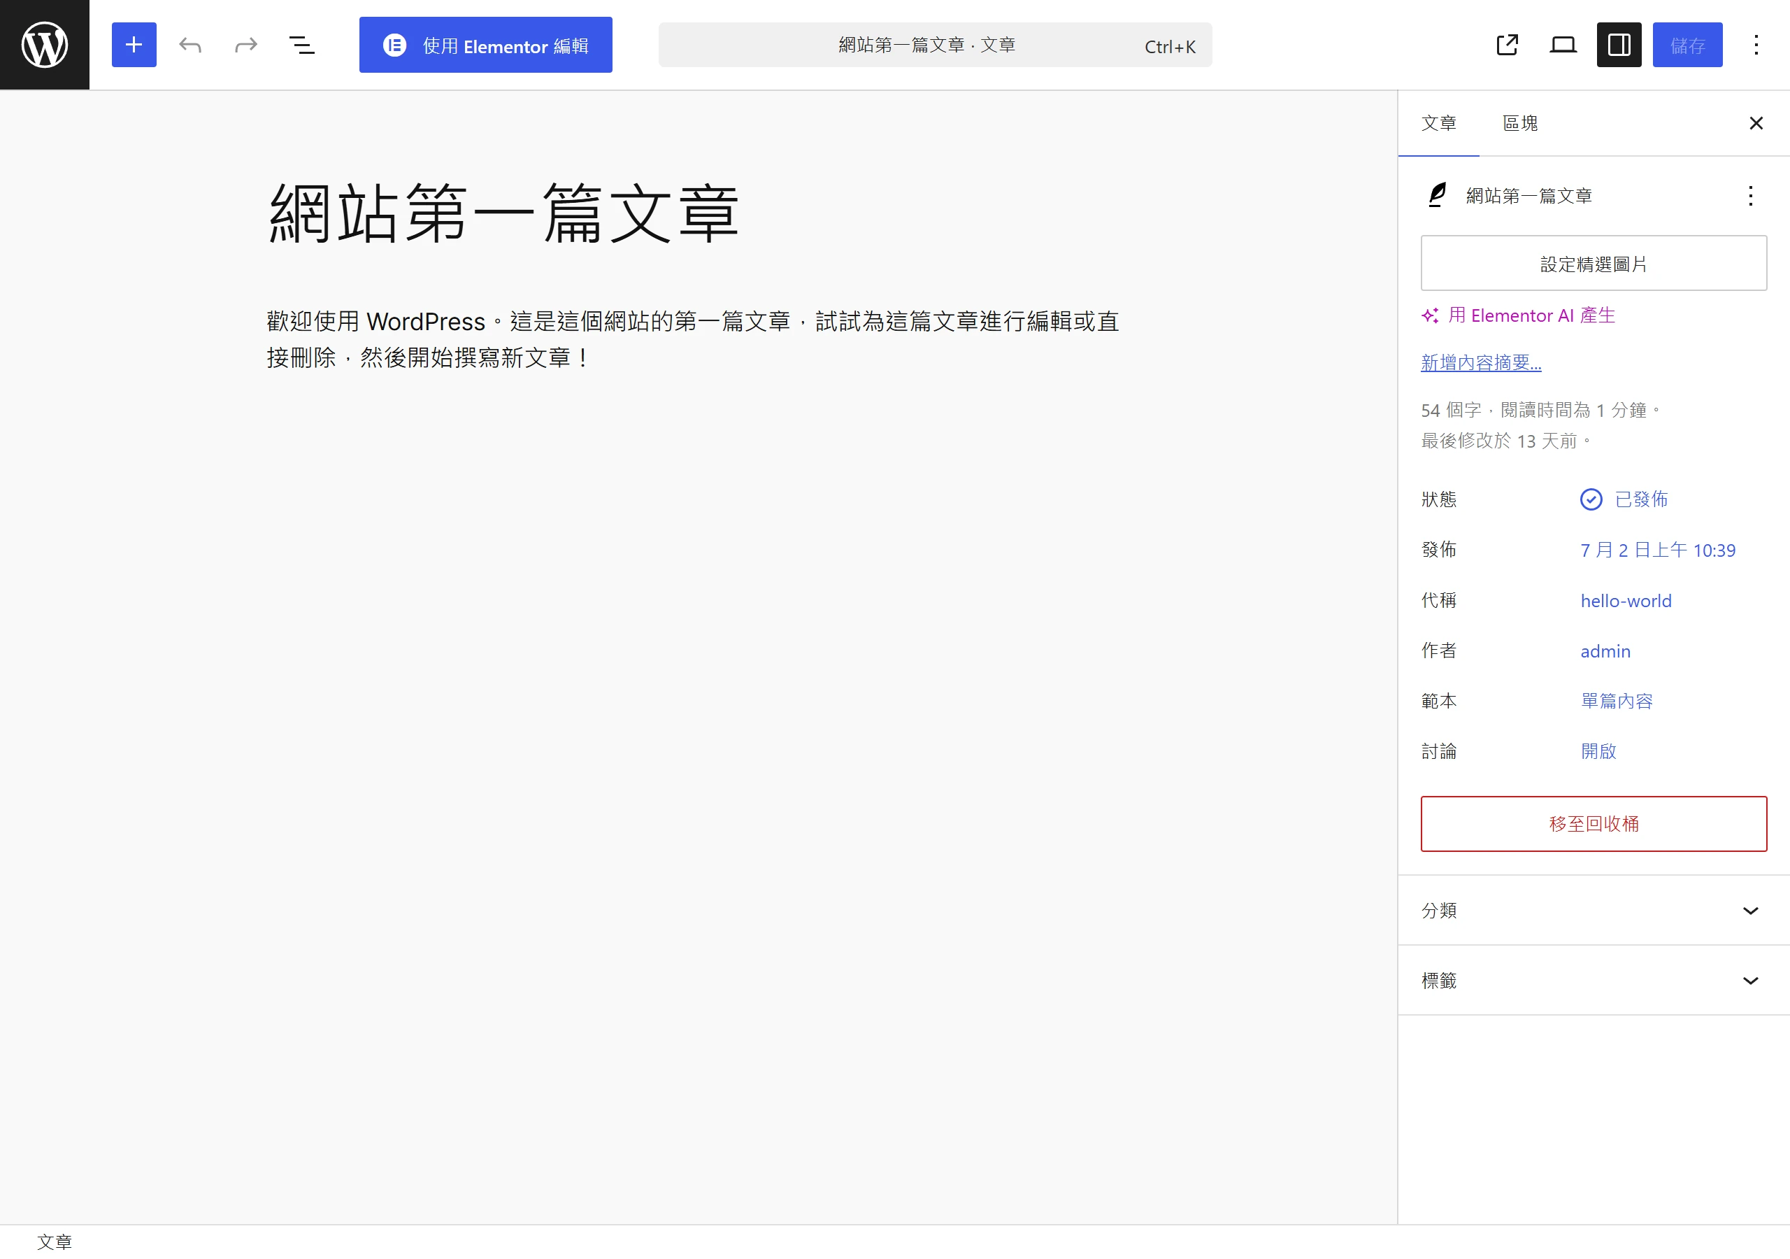Viewport: 1790px width, 1259px height.
Task: Change the author admin
Action: [1605, 651]
